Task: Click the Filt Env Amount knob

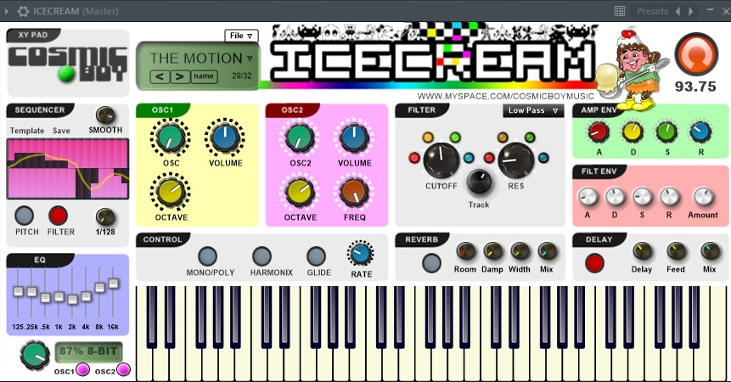Action: coord(703,197)
